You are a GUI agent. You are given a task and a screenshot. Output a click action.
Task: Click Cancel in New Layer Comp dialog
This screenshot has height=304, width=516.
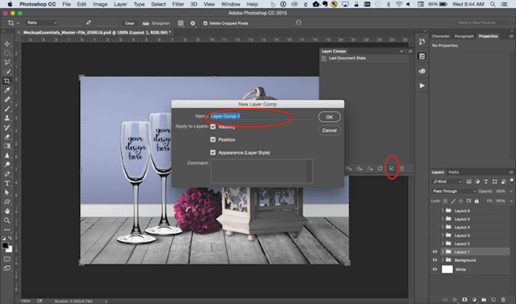(330, 131)
